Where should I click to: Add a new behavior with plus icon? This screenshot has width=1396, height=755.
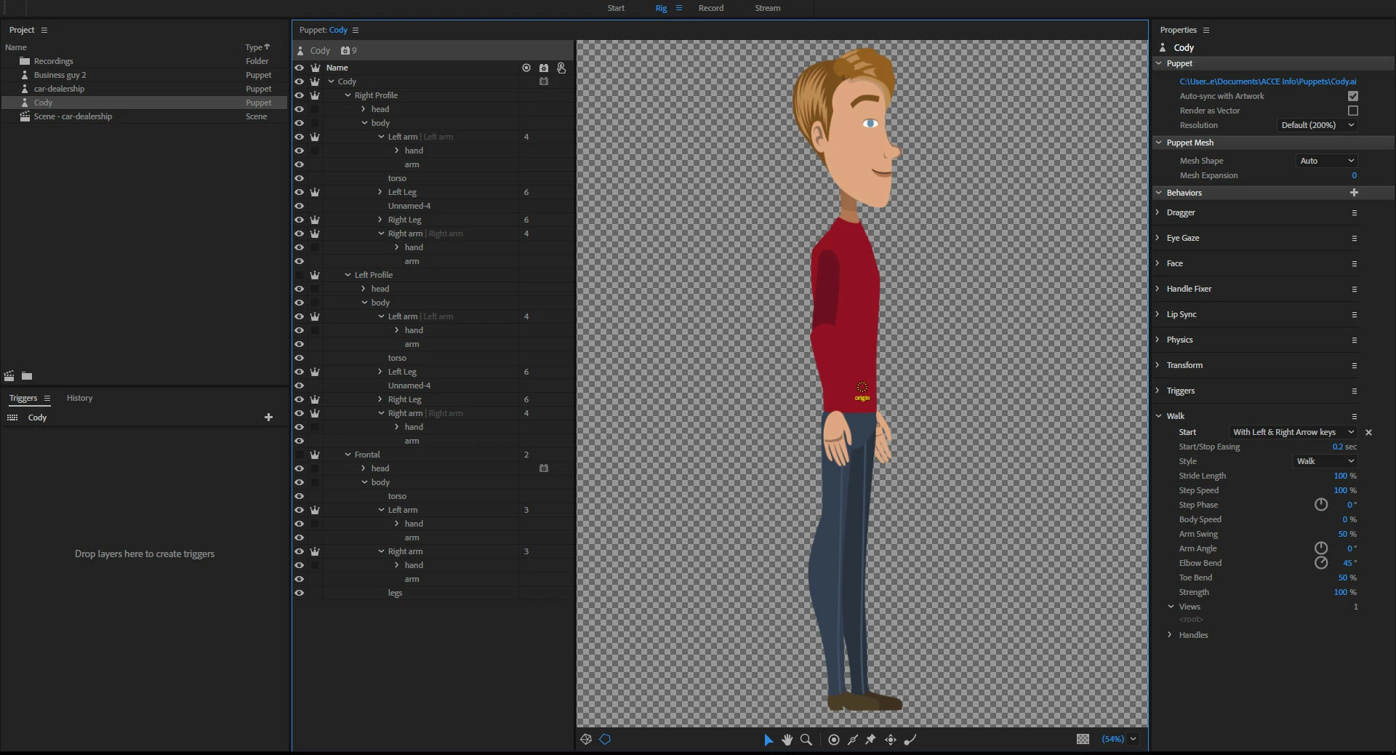coord(1354,193)
